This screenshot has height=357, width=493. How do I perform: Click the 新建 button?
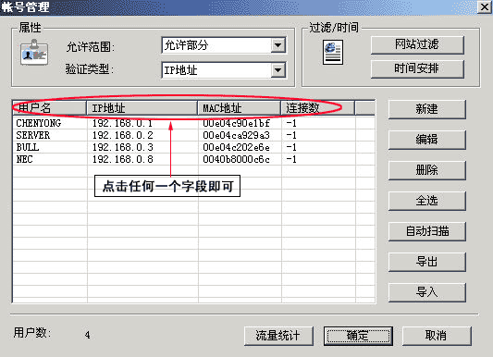point(427,109)
